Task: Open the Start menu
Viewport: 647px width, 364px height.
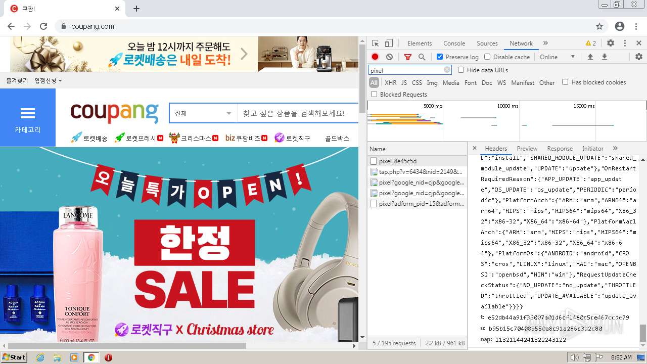Action: 14,357
